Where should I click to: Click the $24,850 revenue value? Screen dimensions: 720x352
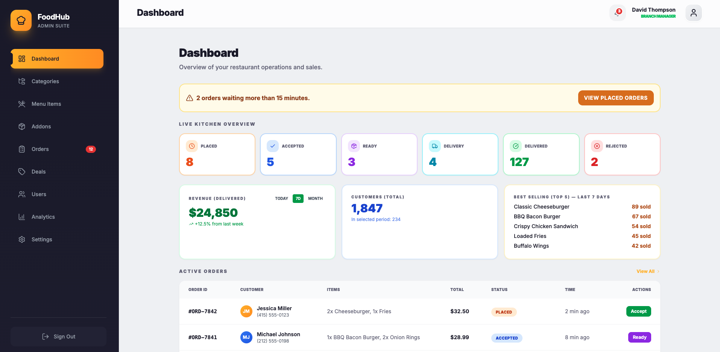tap(213, 213)
